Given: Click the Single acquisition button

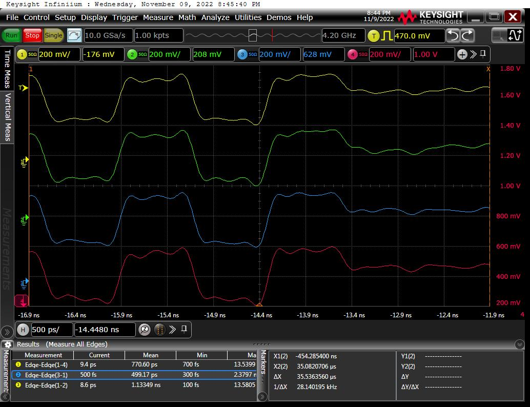Looking at the screenshot, I should (x=53, y=35).
